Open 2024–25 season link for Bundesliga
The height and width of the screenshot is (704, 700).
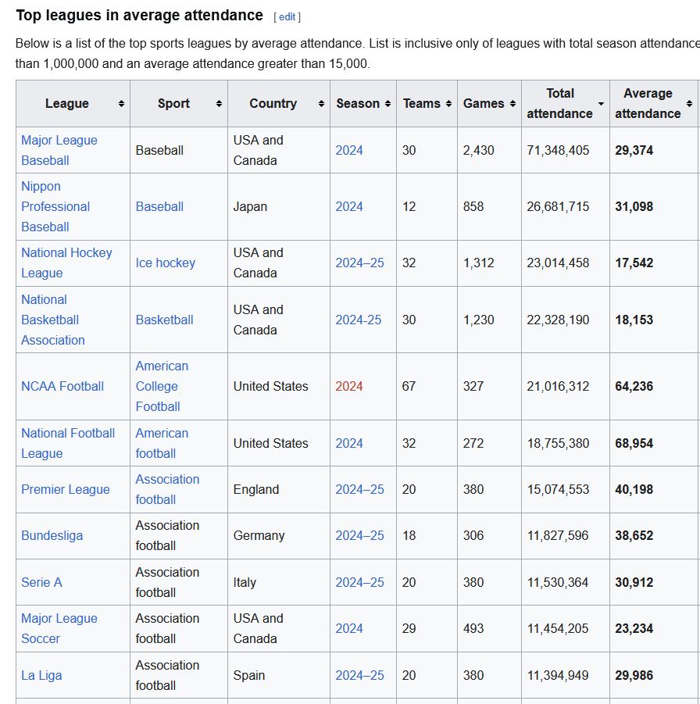click(359, 536)
